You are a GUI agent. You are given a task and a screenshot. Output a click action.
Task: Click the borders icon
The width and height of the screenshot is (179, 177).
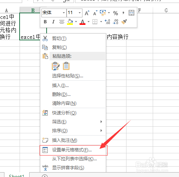click(95, 22)
